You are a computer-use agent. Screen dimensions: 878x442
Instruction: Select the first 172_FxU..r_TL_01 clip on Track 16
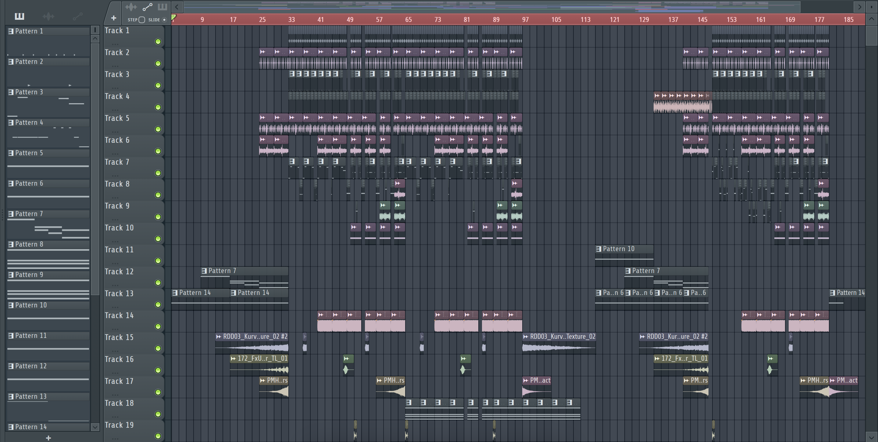(259, 365)
